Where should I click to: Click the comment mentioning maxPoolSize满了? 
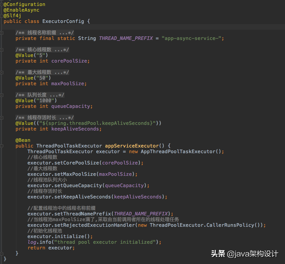[x=103, y=220]
